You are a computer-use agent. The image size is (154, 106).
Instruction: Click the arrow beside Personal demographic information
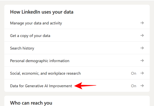142,61
